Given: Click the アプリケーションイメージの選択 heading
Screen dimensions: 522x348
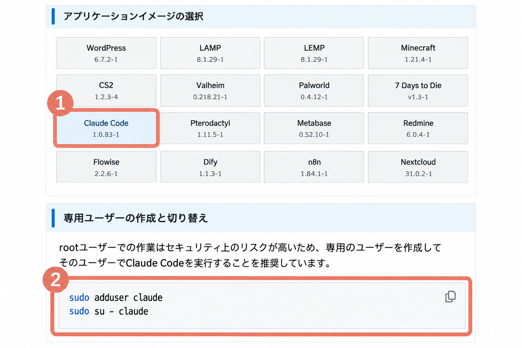Looking at the screenshot, I should (133, 16).
